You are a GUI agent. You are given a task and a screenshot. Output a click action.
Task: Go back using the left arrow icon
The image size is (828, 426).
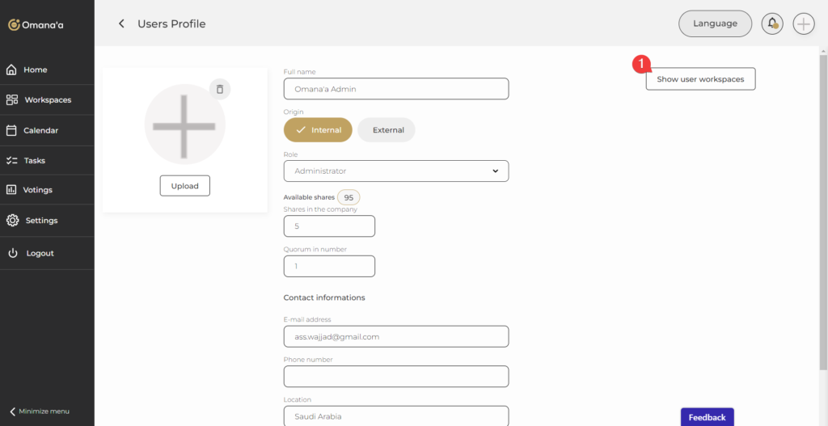(121, 24)
